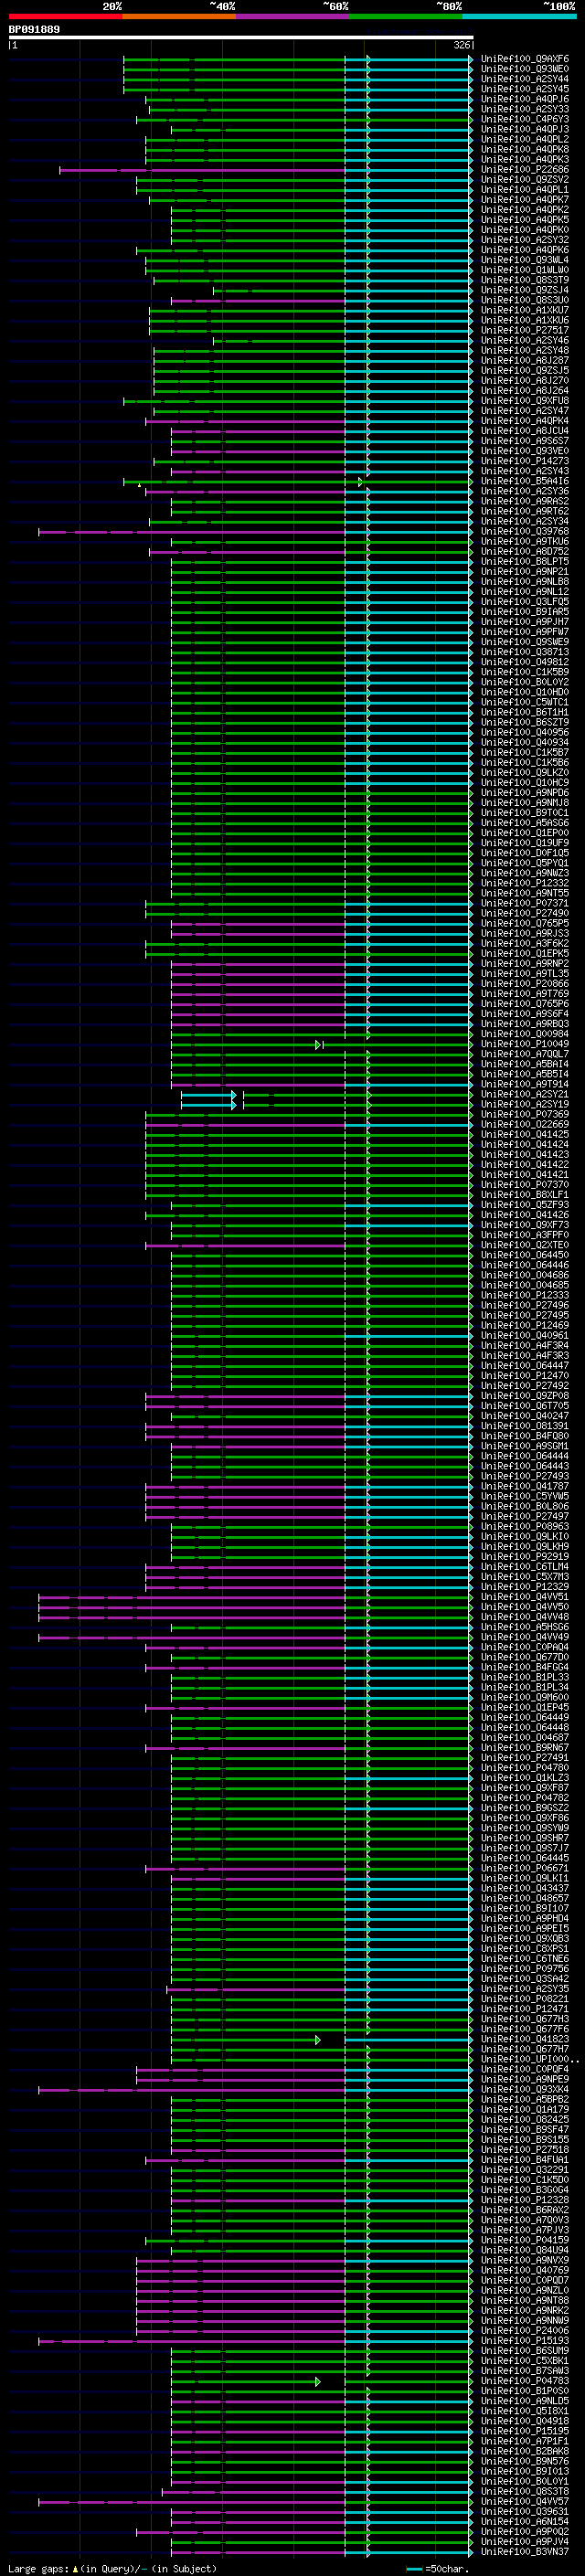Screen dimensions: 585x2576
Task: Select last hit UniRef100_B3VN37
Action: pyautogui.click(x=525, y=2552)
